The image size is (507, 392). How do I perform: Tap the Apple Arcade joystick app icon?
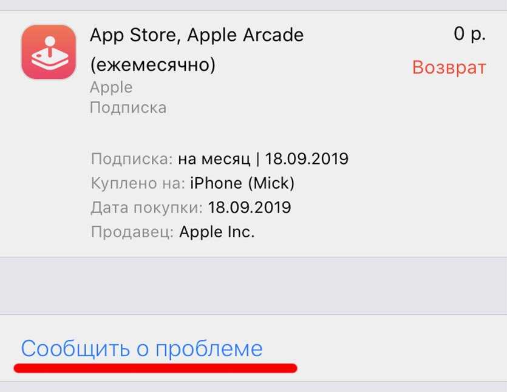(x=49, y=52)
